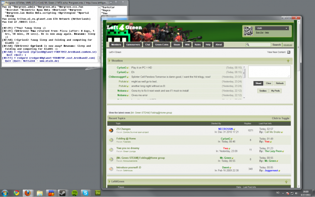The height and width of the screenshot is (197, 315).
Task: Open Chikennugget1's shoutbox profile link
Action: click(117, 77)
